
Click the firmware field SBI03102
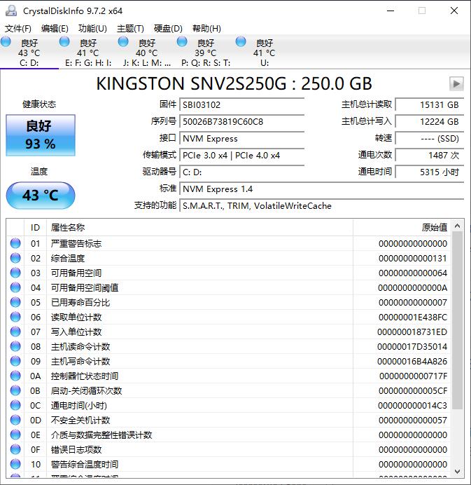point(242,104)
